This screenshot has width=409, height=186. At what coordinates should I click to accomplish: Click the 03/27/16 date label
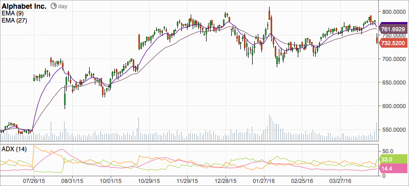coord(341,180)
